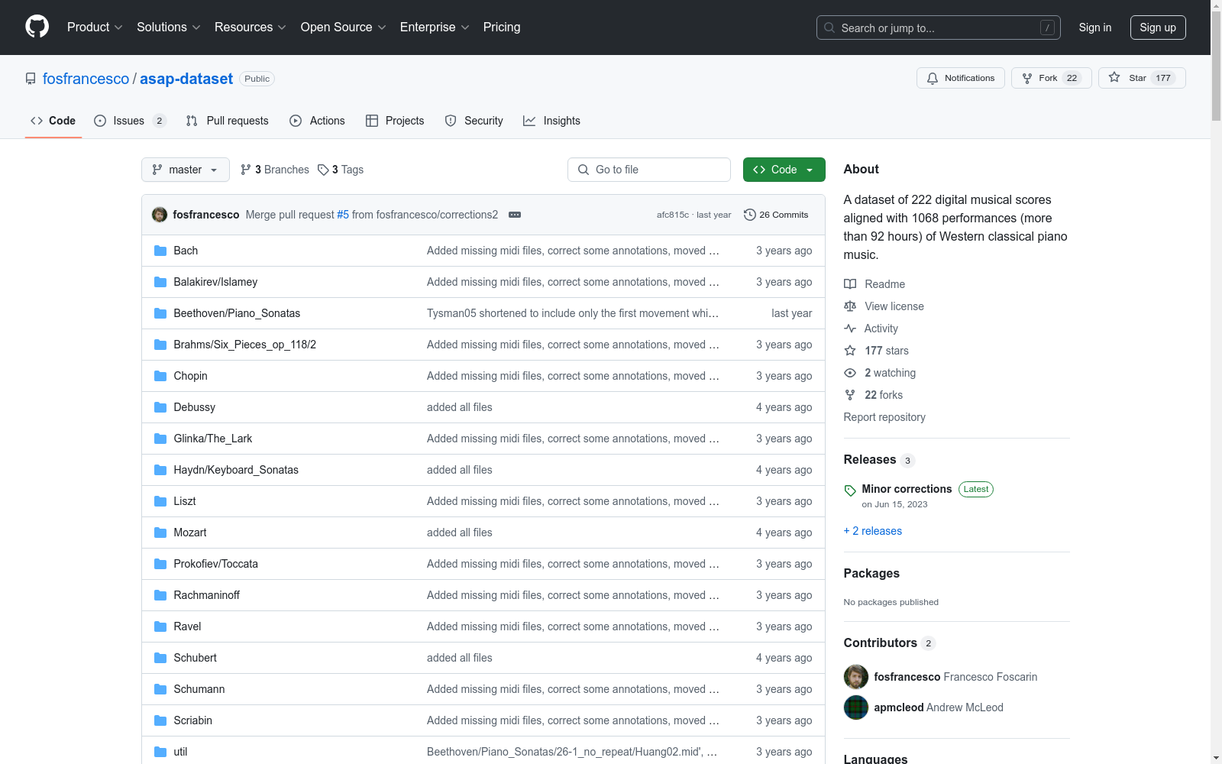
Task: Open the Solutions menu
Action: tap(169, 27)
